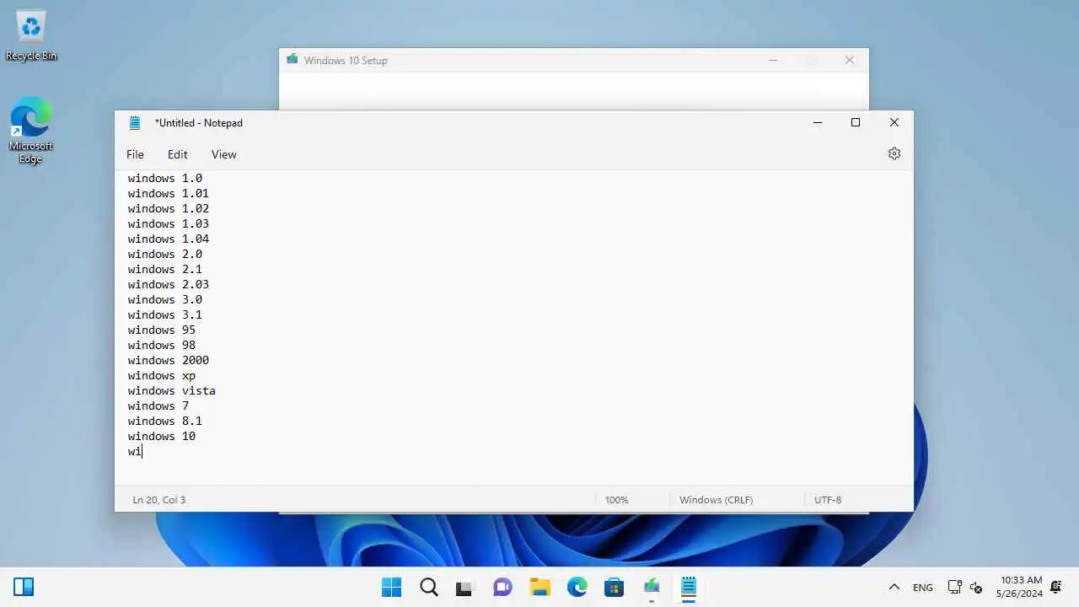Click line 'windows 2.0'
Viewport: 1079px width, 607px height.
point(165,254)
